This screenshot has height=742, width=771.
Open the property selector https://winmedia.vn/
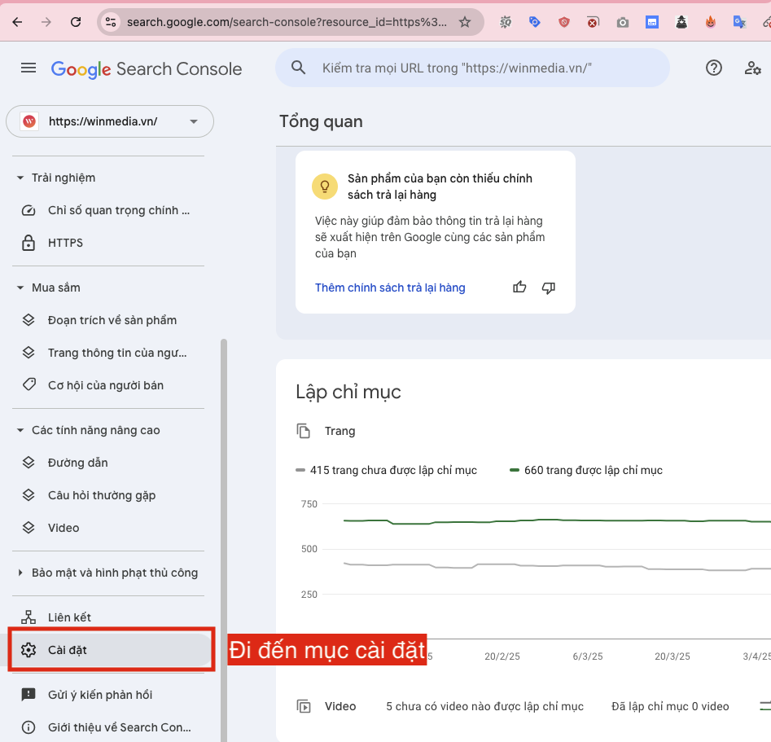110,121
